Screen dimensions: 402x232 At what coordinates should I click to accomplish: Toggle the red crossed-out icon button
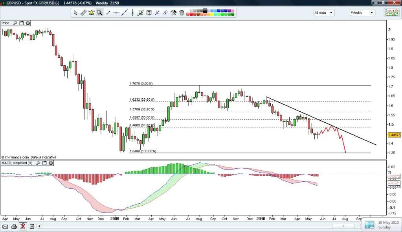(x=22, y=226)
